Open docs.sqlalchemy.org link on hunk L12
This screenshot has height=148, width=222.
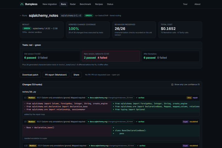112,146
